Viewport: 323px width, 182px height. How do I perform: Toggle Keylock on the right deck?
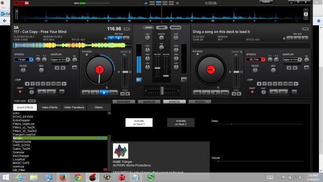241,52
